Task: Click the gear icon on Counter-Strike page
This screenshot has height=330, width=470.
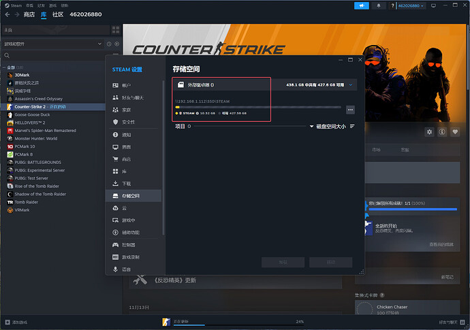Action: tap(429, 132)
